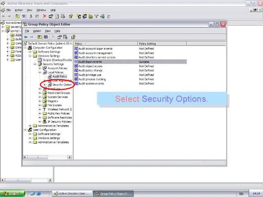Open the Window menu in Active Directory

[x=41, y=10]
